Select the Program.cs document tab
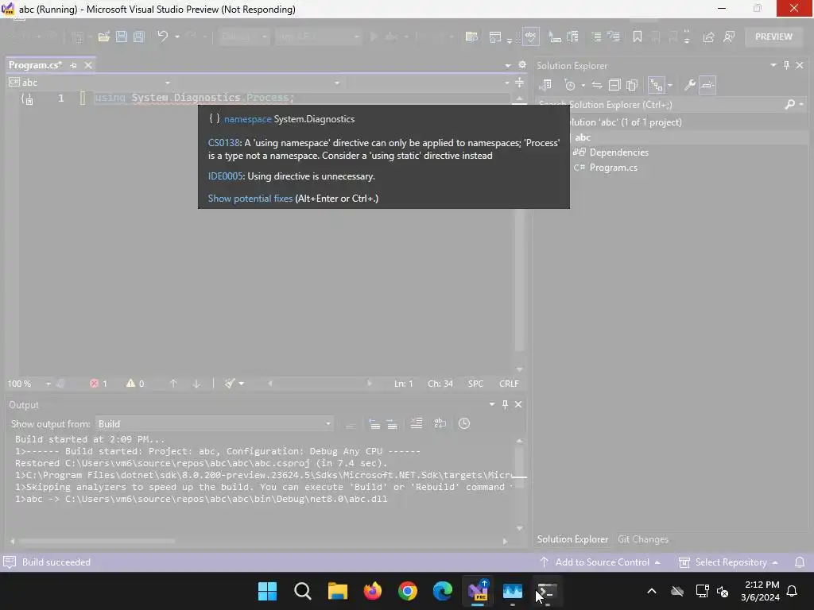The height and width of the screenshot is (610, 814). [x=35, y=65]
